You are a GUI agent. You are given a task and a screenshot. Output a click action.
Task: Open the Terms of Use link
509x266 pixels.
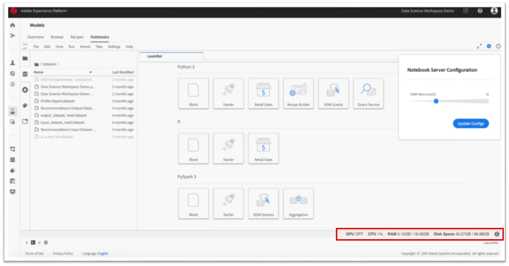(34, 253)
